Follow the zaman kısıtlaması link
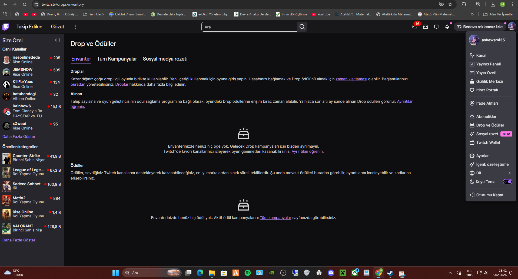This screenshot has height=279, width=518. [351, 79]
